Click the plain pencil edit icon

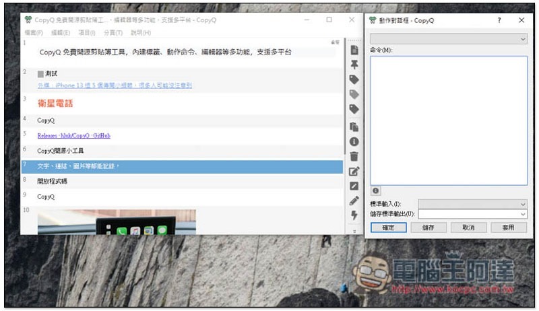coord(354,201)
